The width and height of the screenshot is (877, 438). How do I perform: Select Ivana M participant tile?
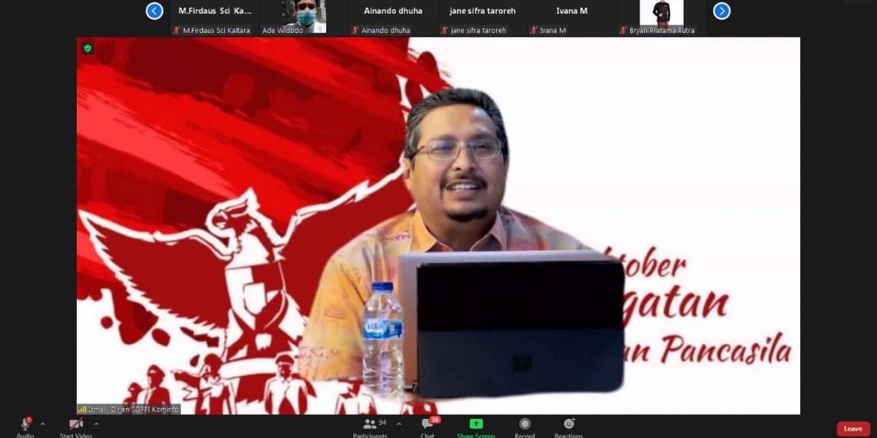[572, 18]
